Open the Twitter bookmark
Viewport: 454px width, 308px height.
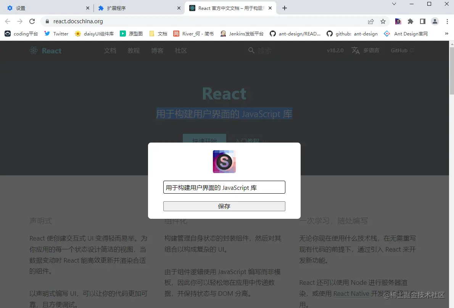click(56, 34)
